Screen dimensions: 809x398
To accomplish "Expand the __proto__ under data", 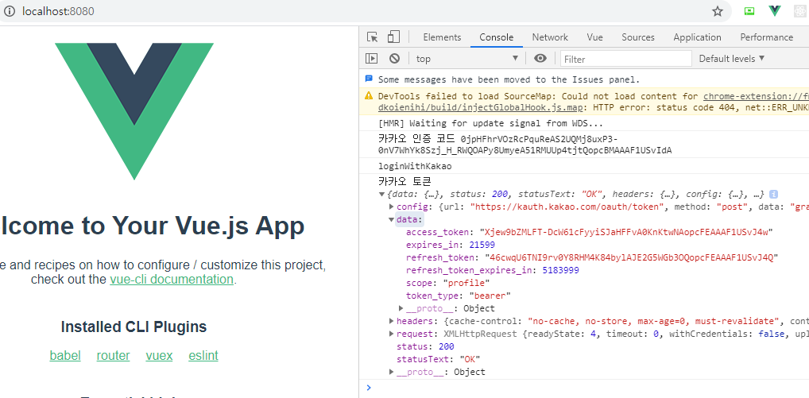I will (401, 308).
